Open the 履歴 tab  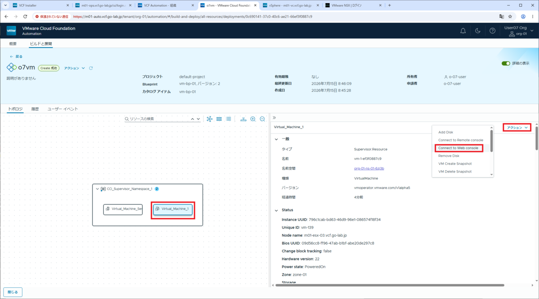pos(35,109)
